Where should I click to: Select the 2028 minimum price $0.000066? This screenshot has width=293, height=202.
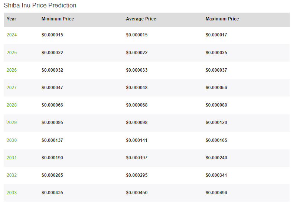click(x=52, y=105)
